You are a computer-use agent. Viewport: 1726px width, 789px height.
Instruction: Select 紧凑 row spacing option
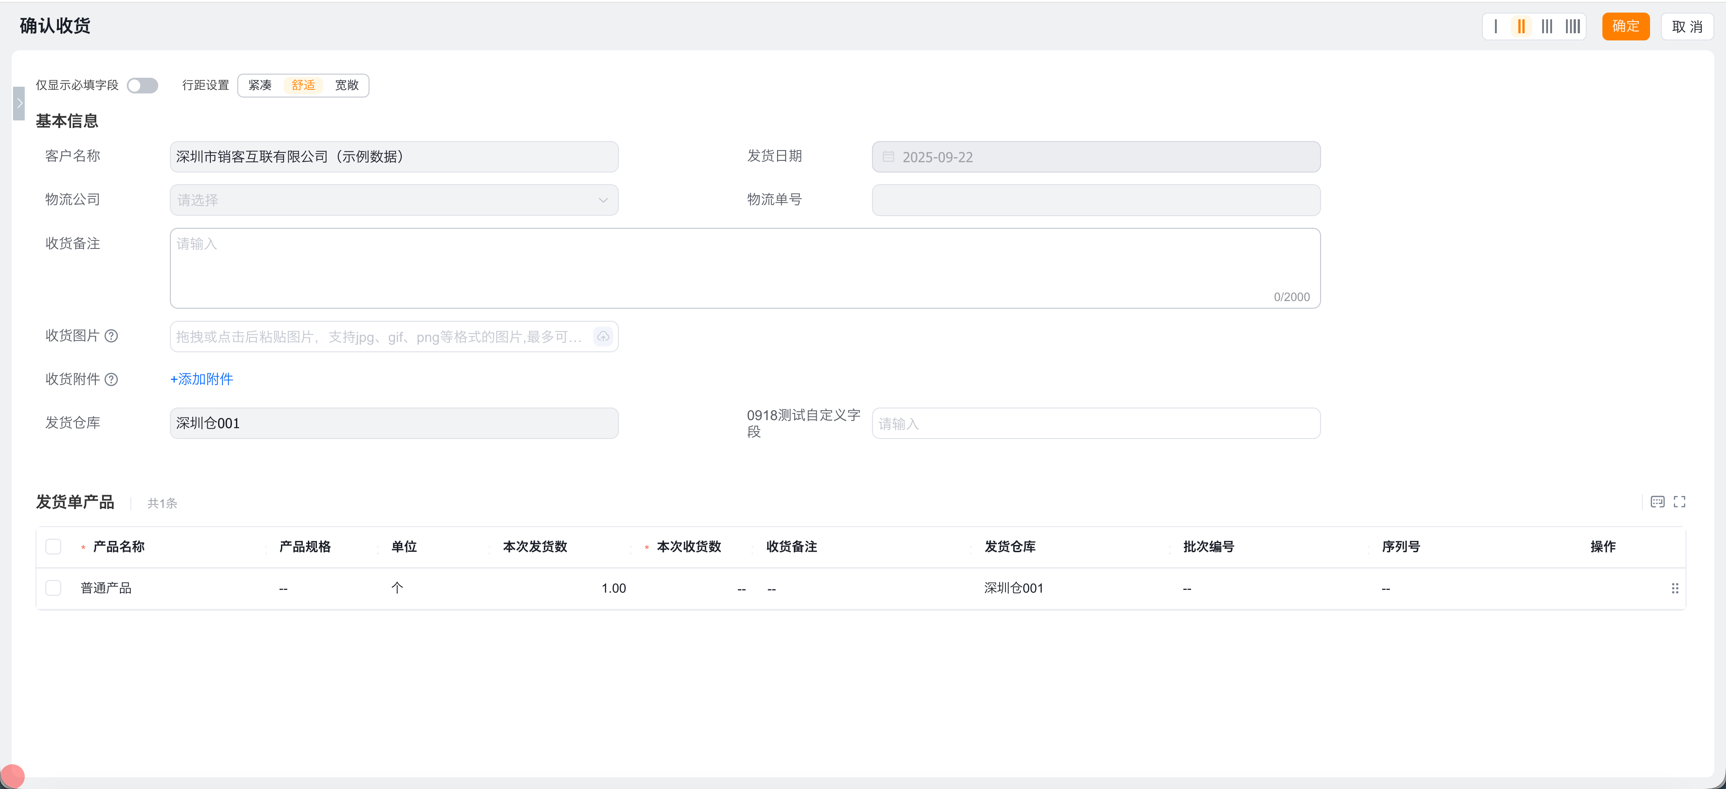tap(260, 85)
